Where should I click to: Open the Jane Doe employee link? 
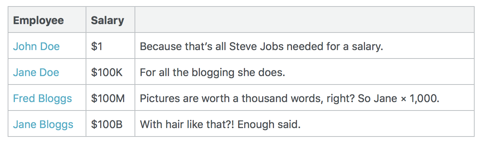tap(36, 72)
